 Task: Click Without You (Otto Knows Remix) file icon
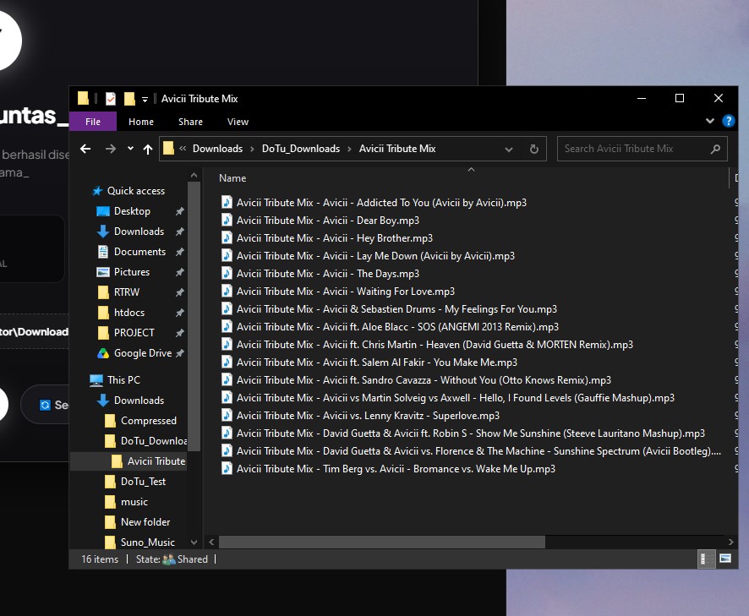pos(227,379)
